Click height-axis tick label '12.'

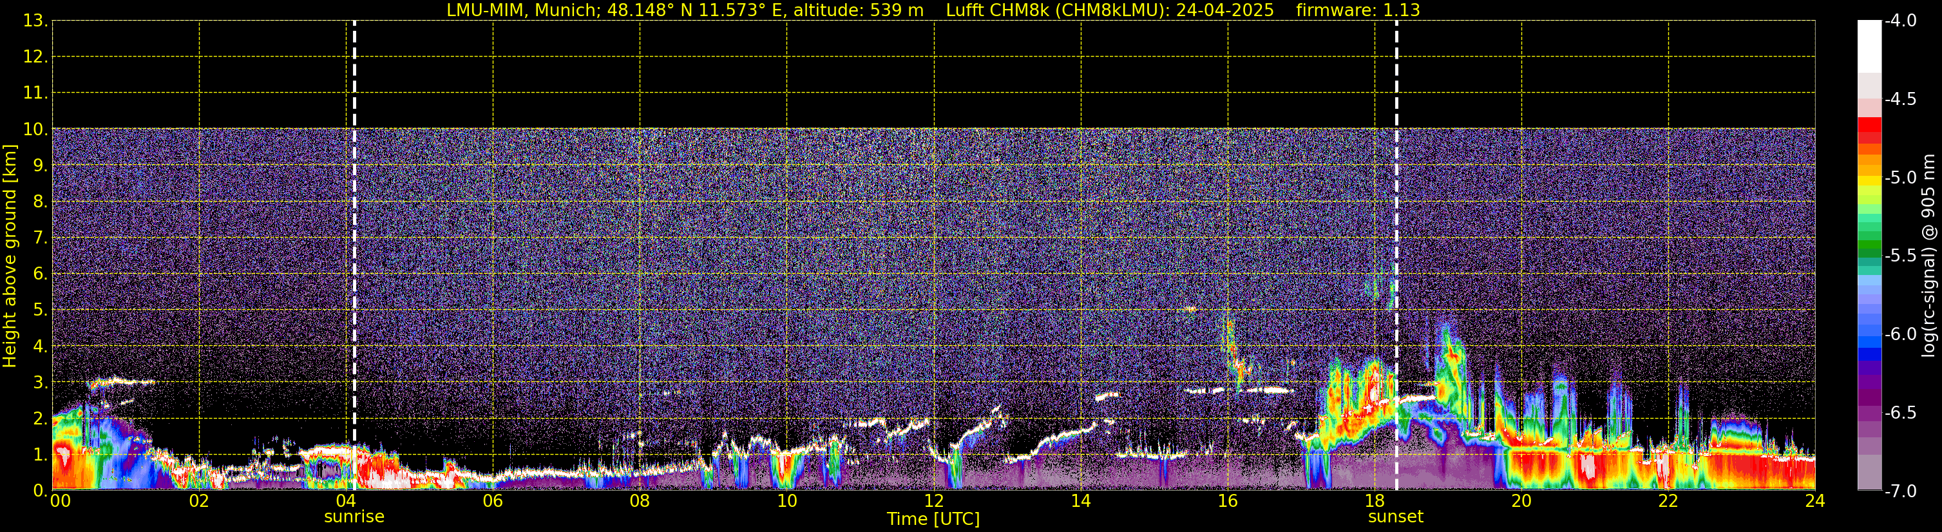pos(36,57)
